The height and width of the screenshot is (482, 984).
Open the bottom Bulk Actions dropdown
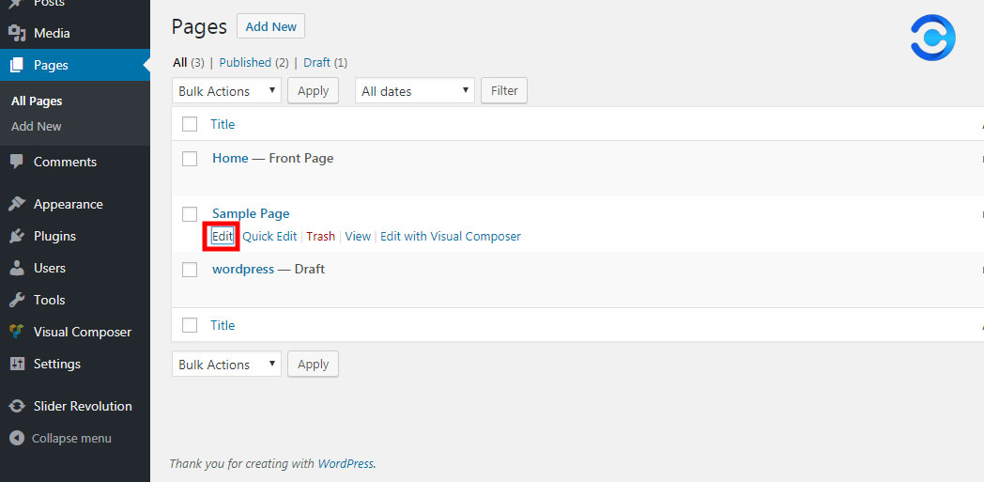point(226,365)
